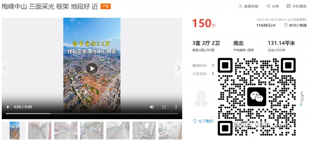Click the 为了更好 tip text

pyautogui.click(x=206, y=121)
